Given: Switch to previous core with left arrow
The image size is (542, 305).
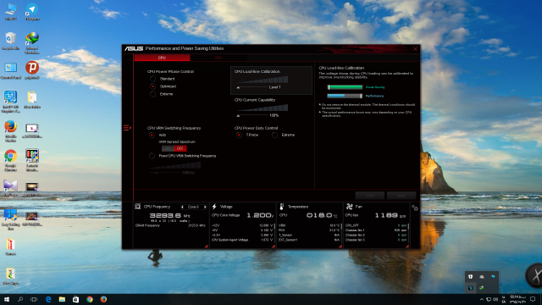Looking at the screenshot, I should 182,207.
